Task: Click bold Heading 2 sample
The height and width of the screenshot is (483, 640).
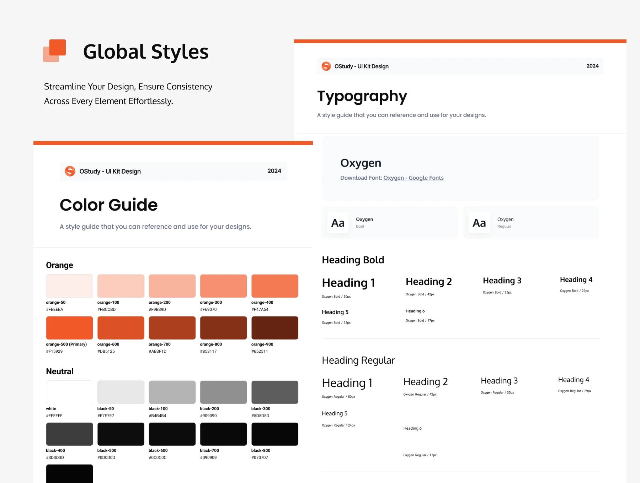Action: coord(429,282)
